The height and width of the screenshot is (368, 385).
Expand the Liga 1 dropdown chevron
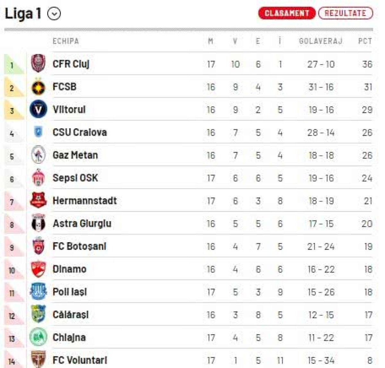coord(54,13)
